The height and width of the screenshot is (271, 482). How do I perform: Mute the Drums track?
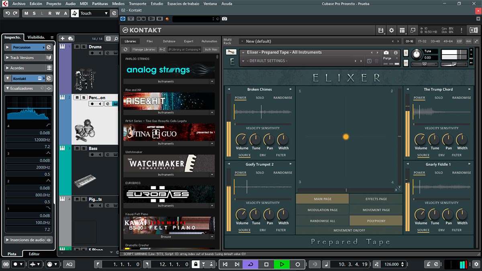(77, 47)
